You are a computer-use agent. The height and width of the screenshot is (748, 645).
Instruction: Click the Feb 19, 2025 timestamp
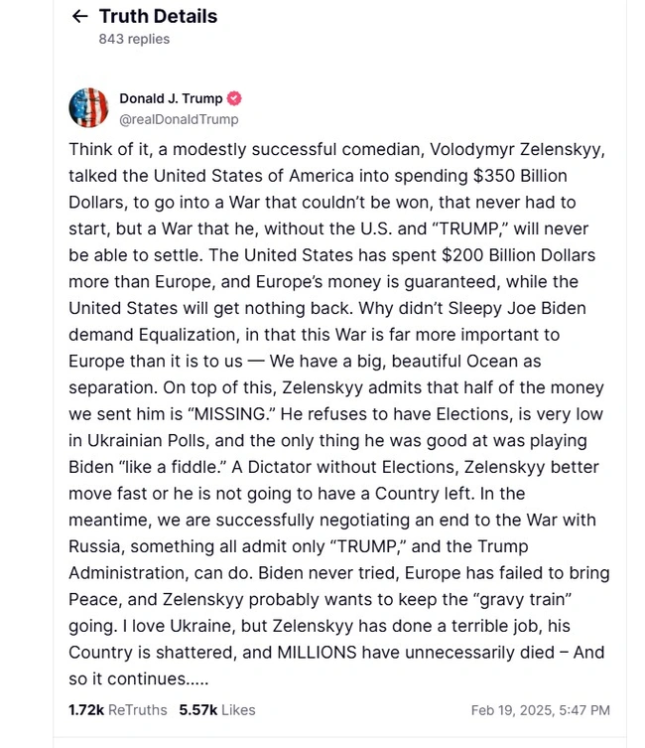(540, 710)
